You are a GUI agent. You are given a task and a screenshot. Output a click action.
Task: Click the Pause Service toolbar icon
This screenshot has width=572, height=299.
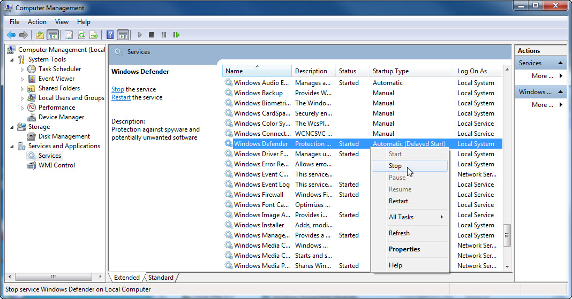pyautogui.click(x=164, y=35)
